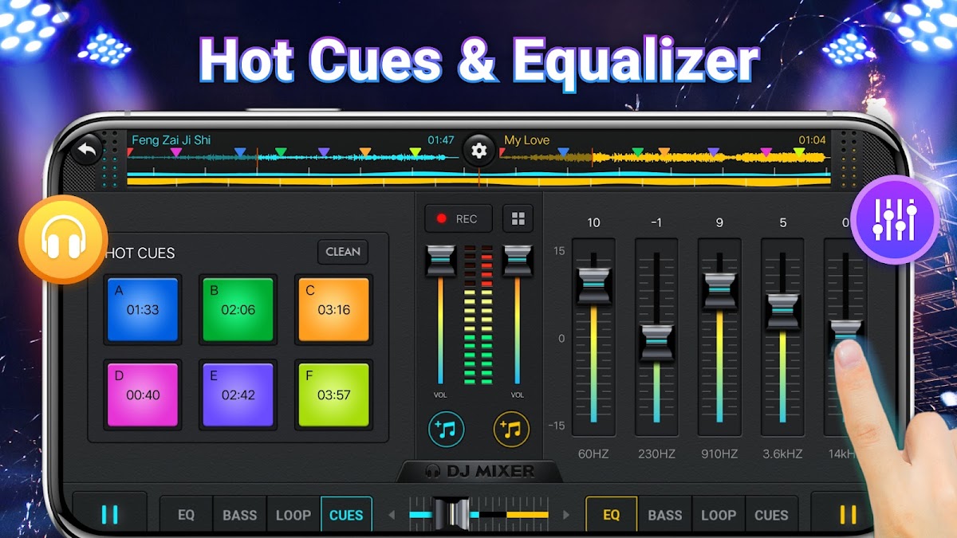This screenshot has width=957, height=538.
Task: Open the purple equalizer sliders icon
Action: [895, 219]
